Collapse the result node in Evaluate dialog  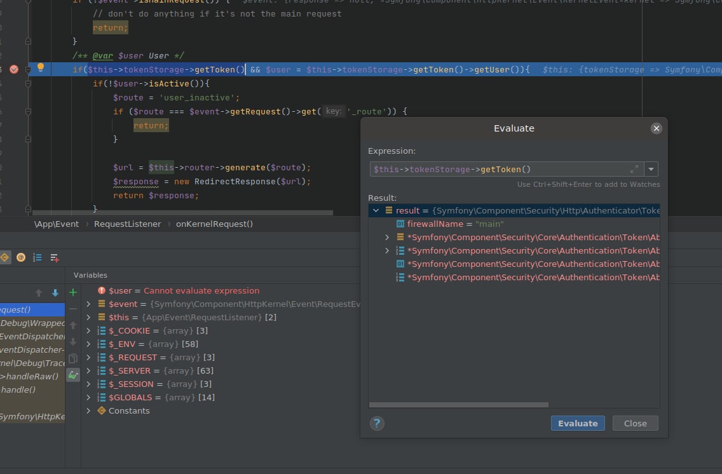(376, 210)
